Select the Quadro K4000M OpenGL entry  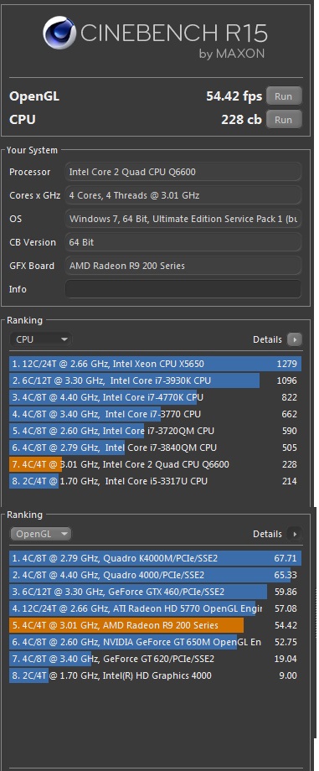click(x=155, y=559)
